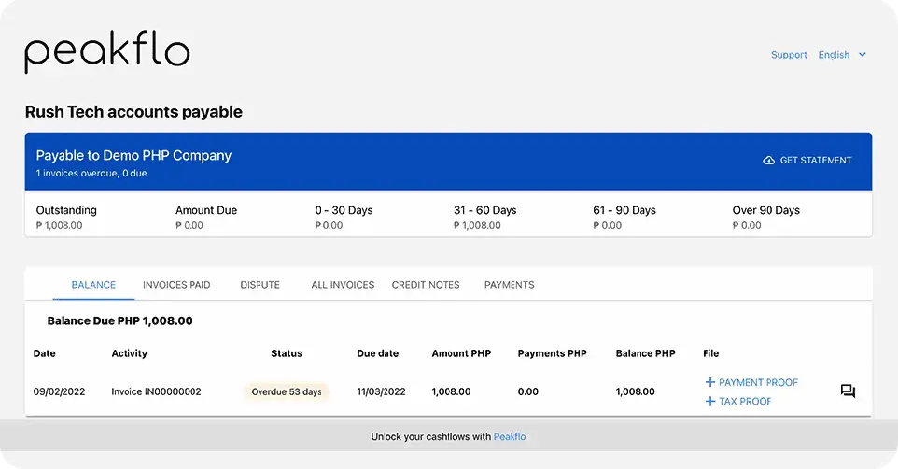This screenshot has height=469, width=898.
Task: Click the Tax Proof upload link
Action: [738, 402]
